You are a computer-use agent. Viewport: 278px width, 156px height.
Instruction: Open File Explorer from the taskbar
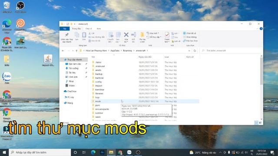tap(111, 152)
